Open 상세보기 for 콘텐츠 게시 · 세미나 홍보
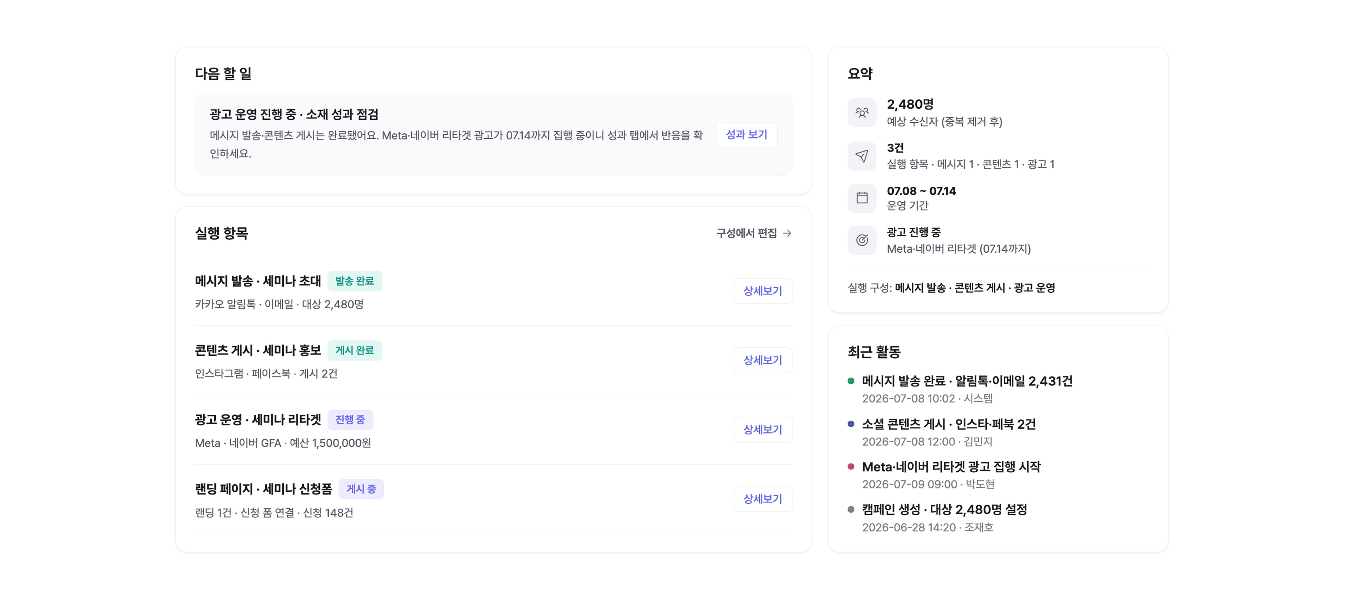The image size is (1346, 605). click(x=762, y=360)
